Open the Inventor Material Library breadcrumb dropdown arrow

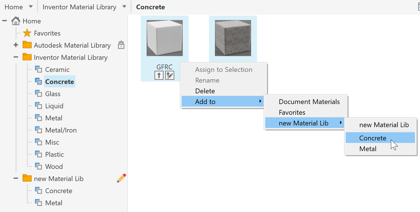tap(124, 7)
